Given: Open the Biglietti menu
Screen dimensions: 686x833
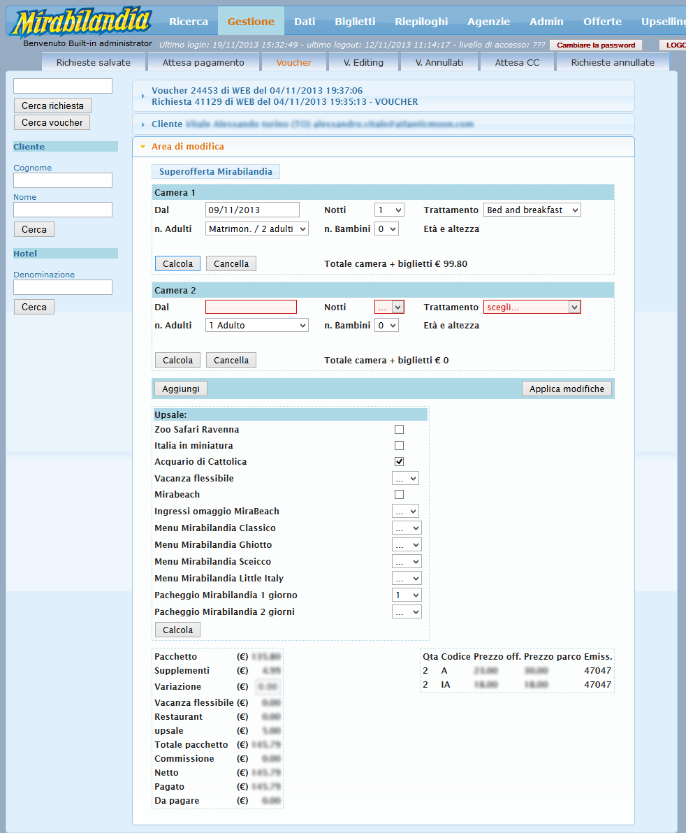Looking at the screenshot, I should (x=355, y=21).
